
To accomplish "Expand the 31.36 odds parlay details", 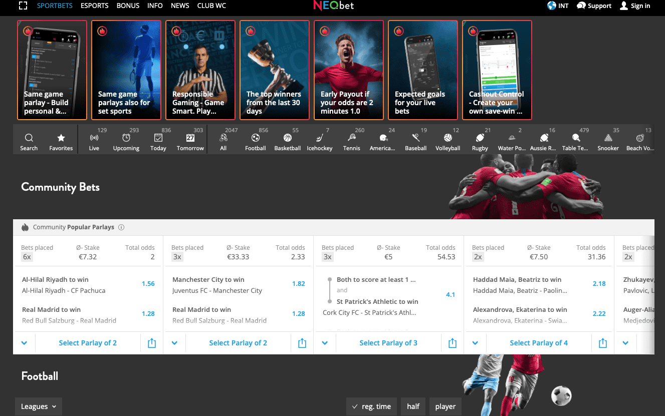I will pyautogui.click(x=475, y=343).
